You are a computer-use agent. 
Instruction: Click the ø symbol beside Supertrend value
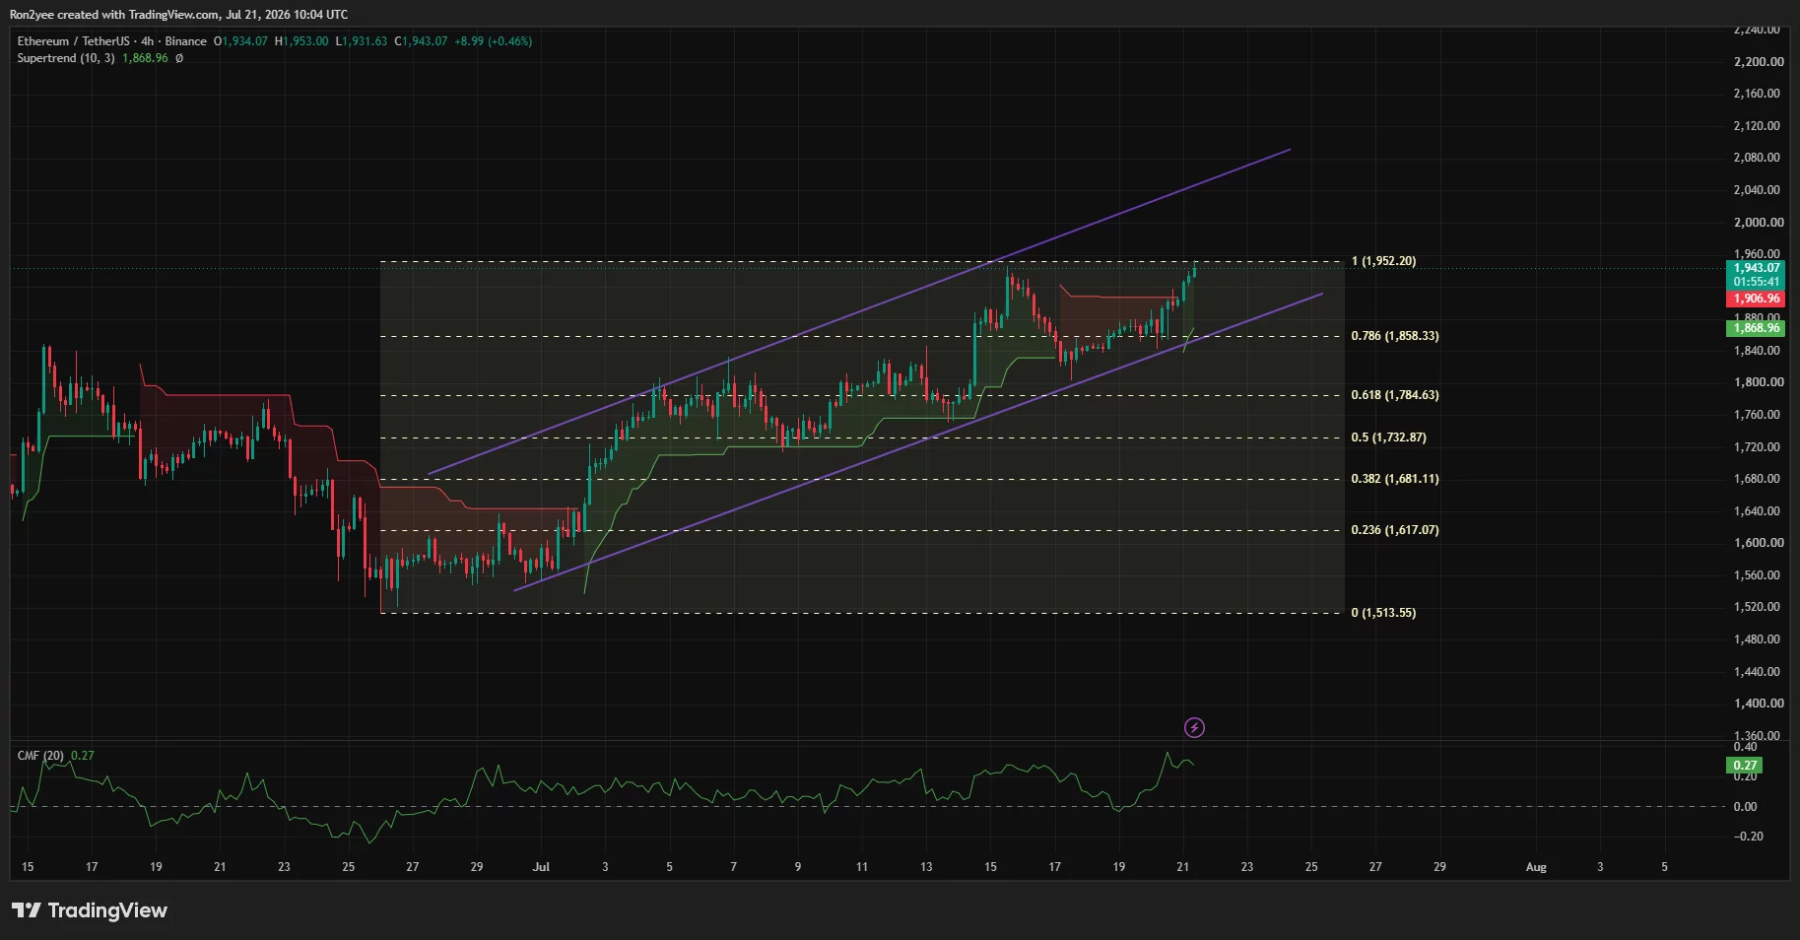pyautogui.click(x=179, y=58)
